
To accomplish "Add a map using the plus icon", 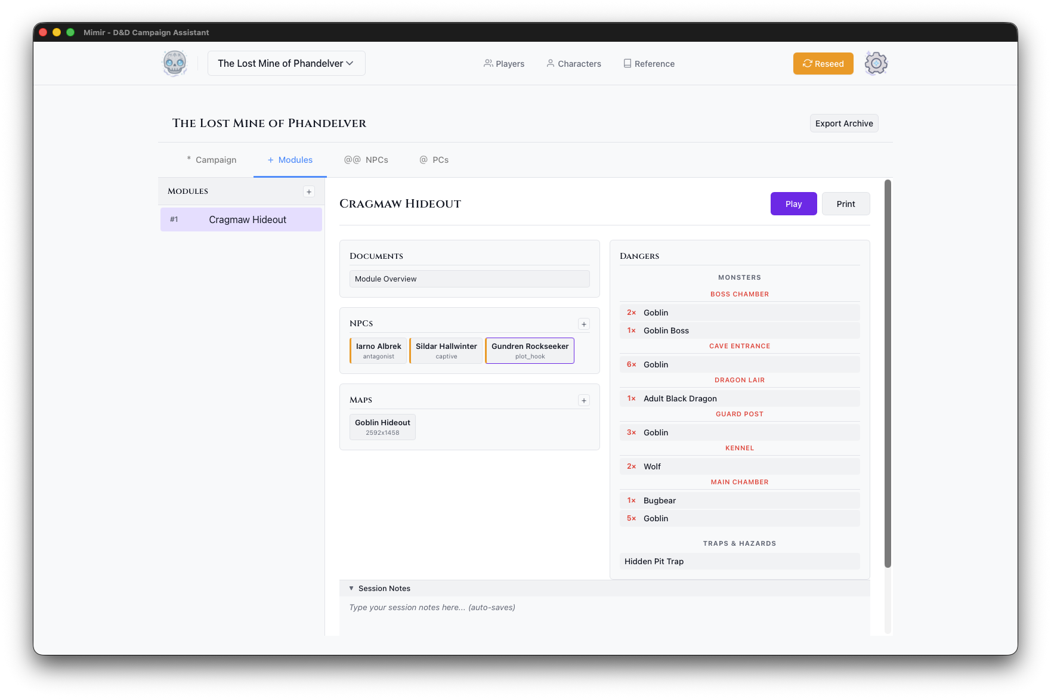I will click(x=584, y=400).
